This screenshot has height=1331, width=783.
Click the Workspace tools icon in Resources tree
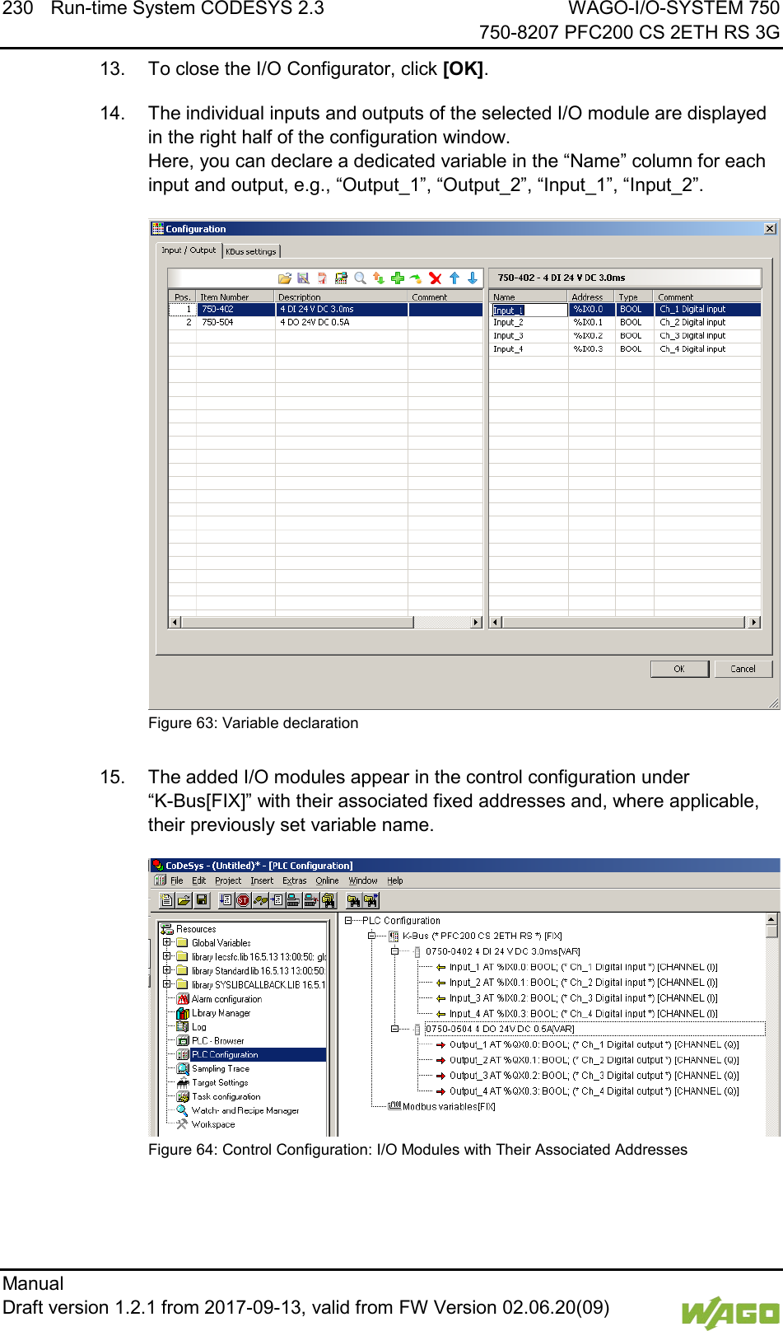pyautogui.click(x=183, y=1124)
